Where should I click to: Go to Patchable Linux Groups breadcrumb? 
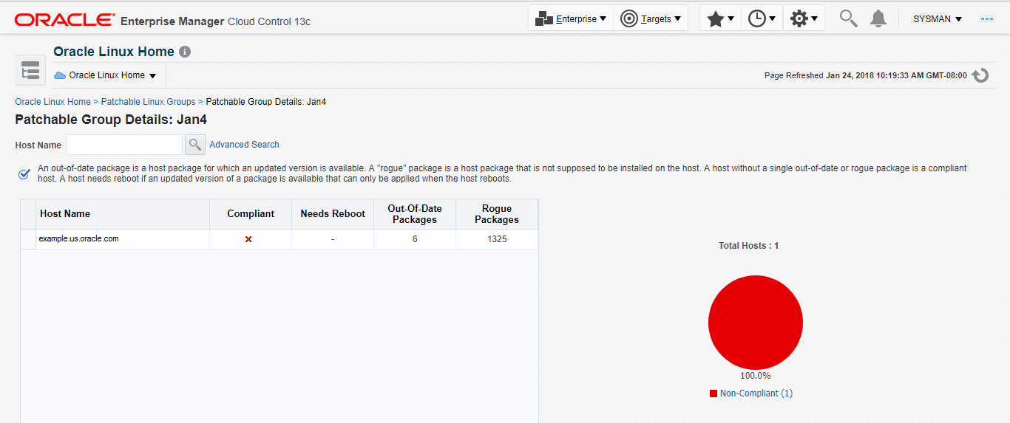pos(148,102)
